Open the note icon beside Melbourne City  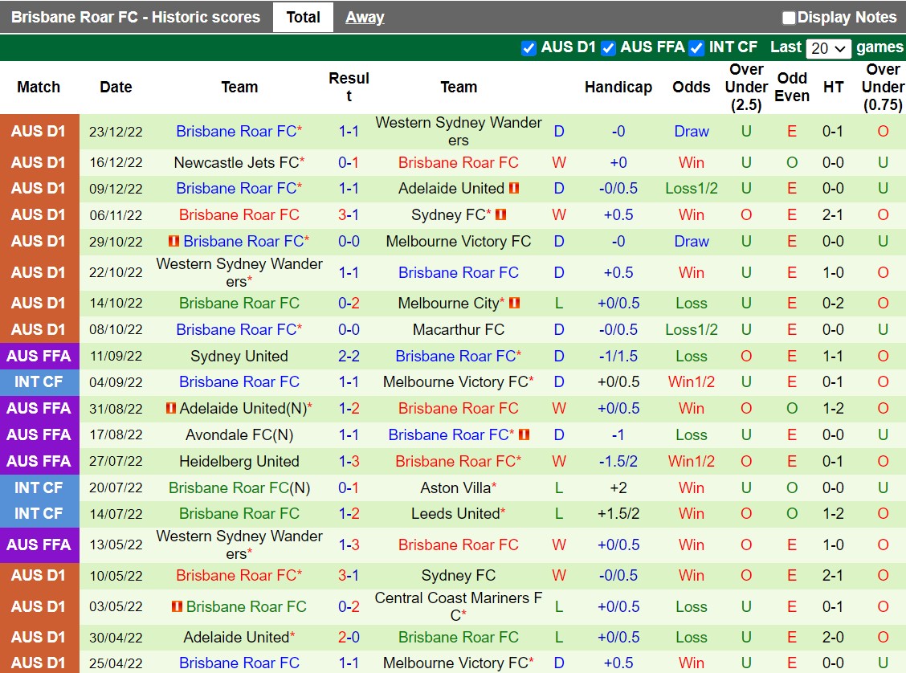point(516,304)
